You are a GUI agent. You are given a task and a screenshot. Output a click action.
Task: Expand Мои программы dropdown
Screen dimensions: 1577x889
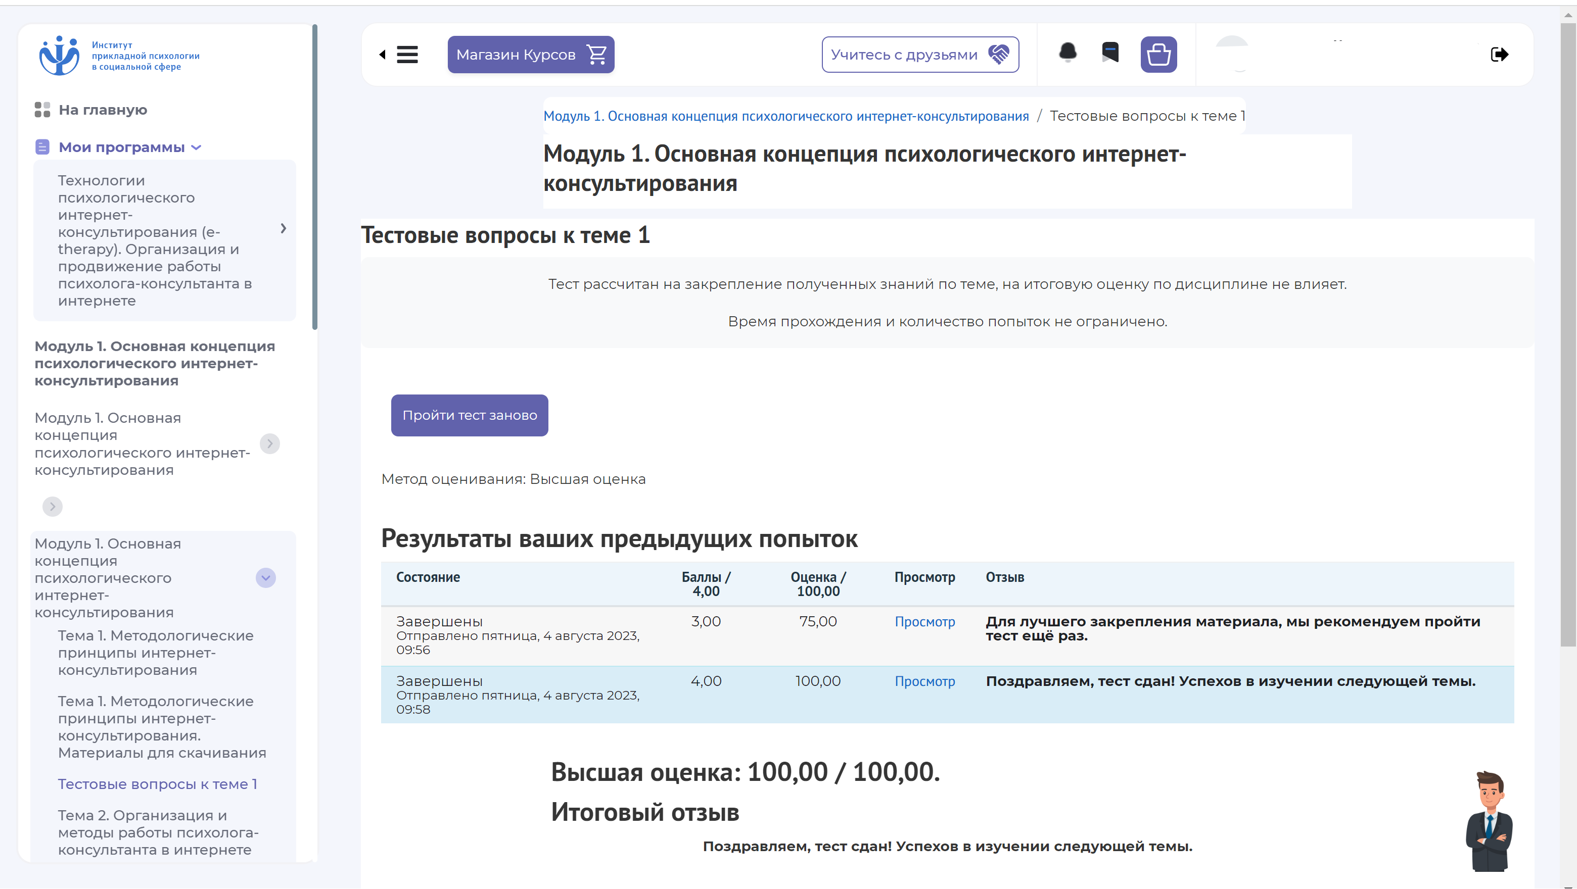[197, 147]
